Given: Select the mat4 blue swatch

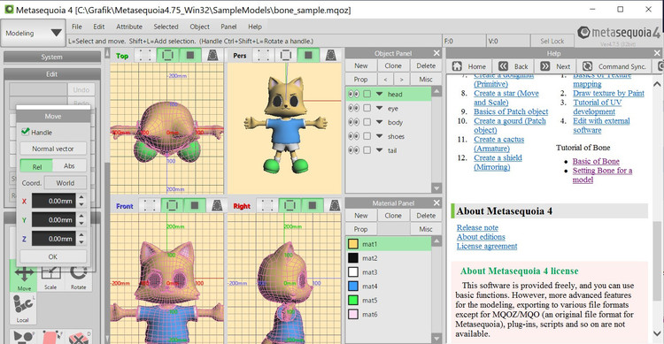Looking at the screenshot, I should click(x=353, y=286).
